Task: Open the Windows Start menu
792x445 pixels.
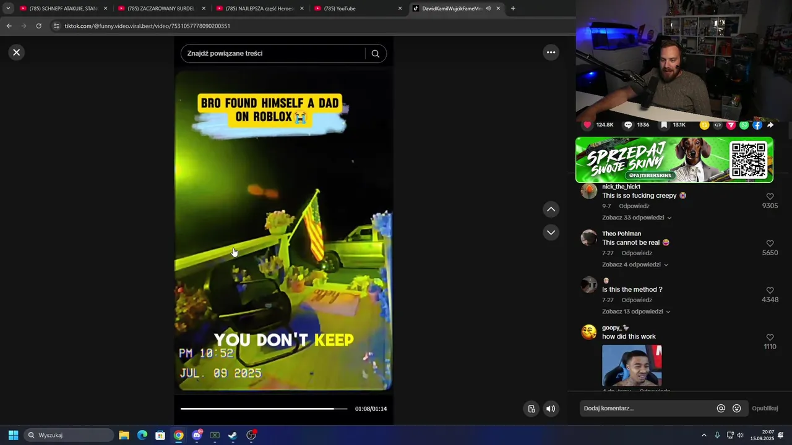Action: pos(13,435)
